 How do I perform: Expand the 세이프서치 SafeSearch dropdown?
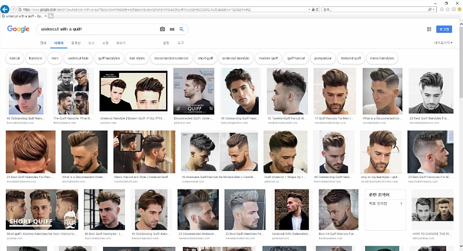pos(443,43)
